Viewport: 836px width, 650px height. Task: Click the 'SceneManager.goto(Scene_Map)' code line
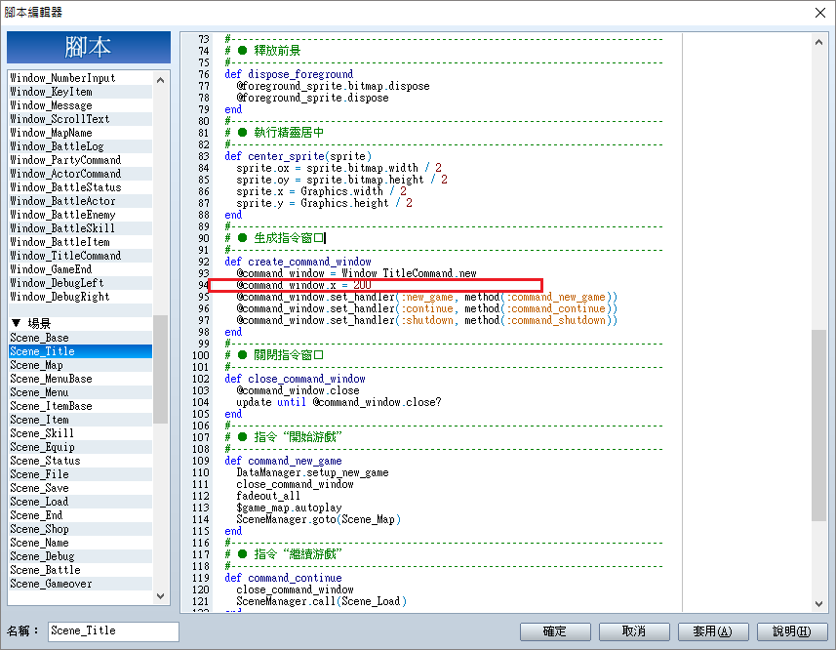tap(318, 519)
